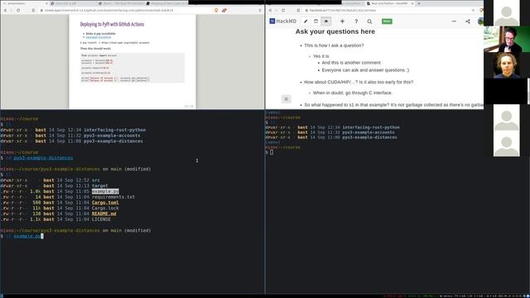Click the Brave rewards triangle icon
Screen dimensions: 530x298
click(224, 11)
